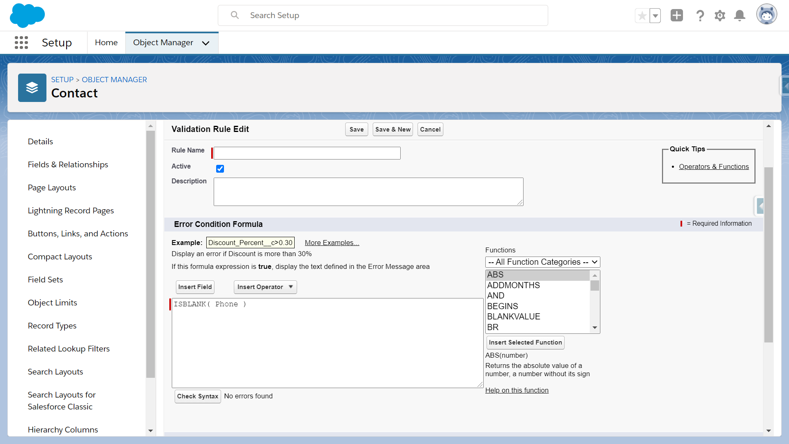Open Record Types in the sidebar
This screenshot has width=789, height=444.
52,326
